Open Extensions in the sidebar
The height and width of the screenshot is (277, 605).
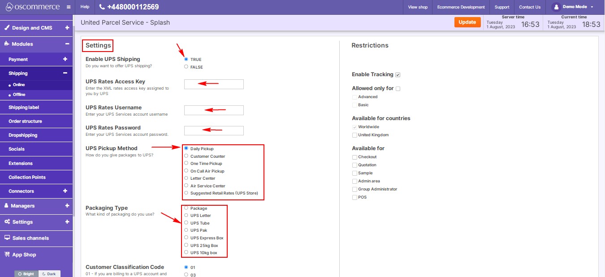(21, 164)
